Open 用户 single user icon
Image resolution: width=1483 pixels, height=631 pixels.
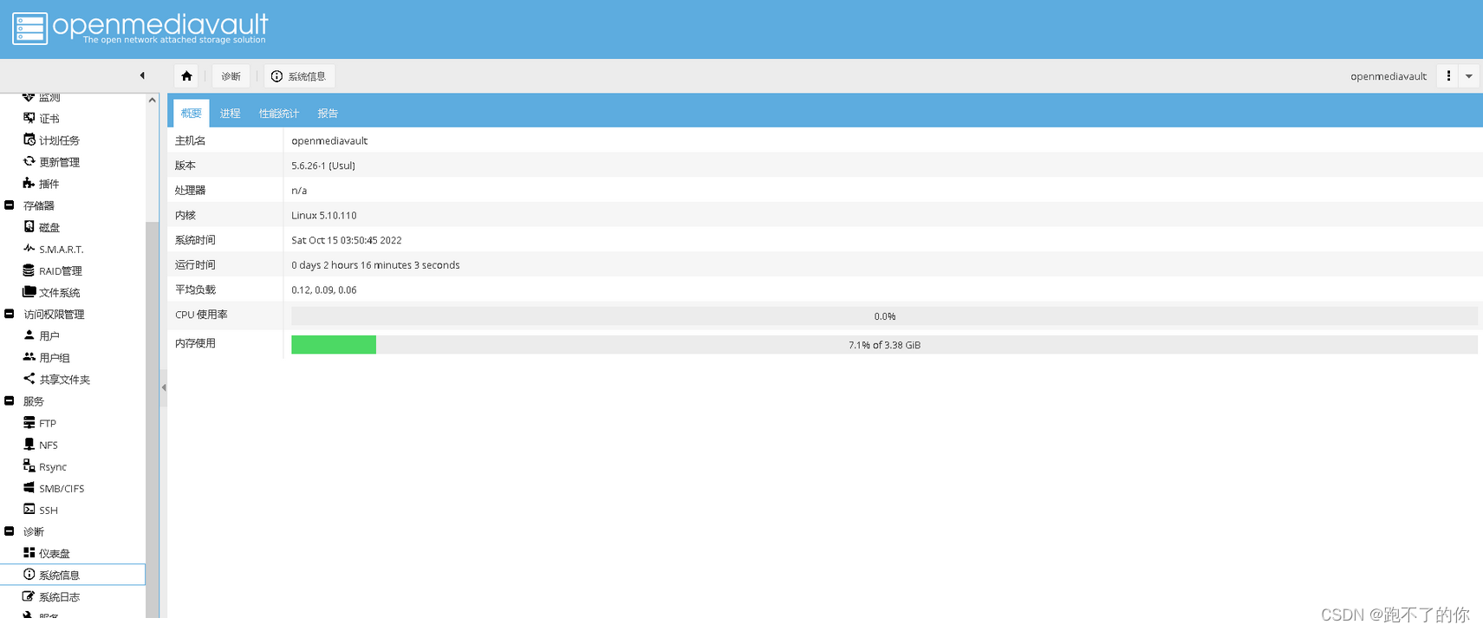[29, 335]
